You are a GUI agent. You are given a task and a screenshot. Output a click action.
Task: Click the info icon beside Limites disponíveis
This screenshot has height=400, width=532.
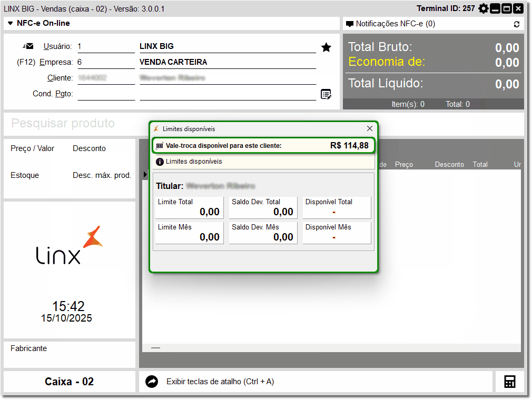[x=160, y=162]
